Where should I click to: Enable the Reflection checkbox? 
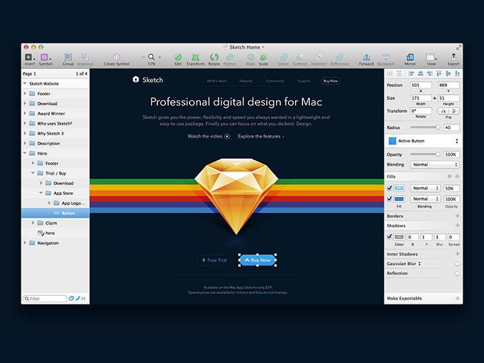click(457, 273)
